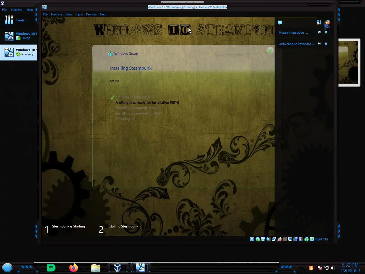Open View menu of the VM window
This screenshot has height=274, width=365.
tap(69, 14)
